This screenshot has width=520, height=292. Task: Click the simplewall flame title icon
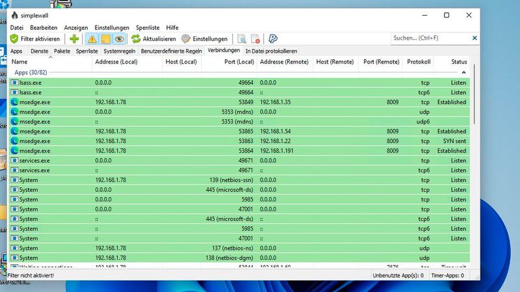point(14,15)
